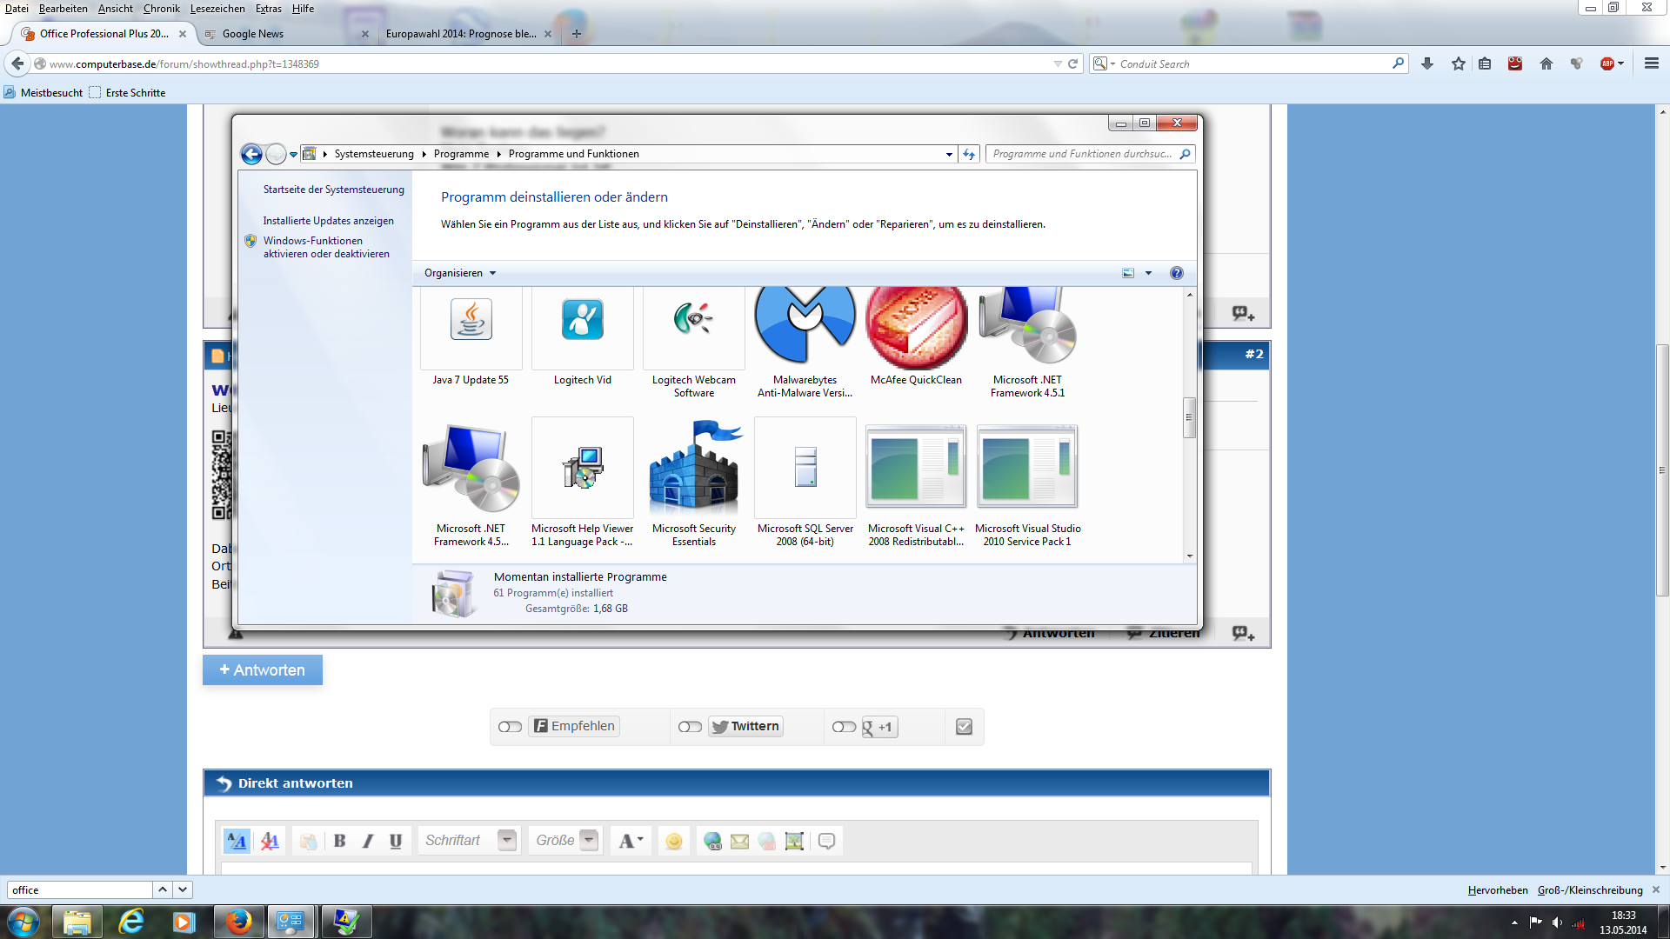This screenshot has height=939, width=1670.
Task: Enable the Twittern social switch
Action: pos(691,727)
